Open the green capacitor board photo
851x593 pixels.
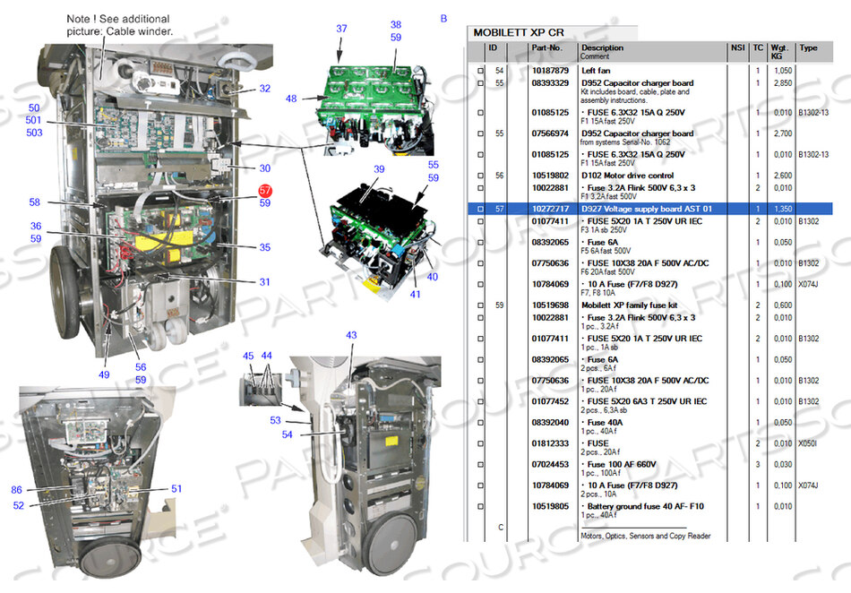[x=375, y=109]
